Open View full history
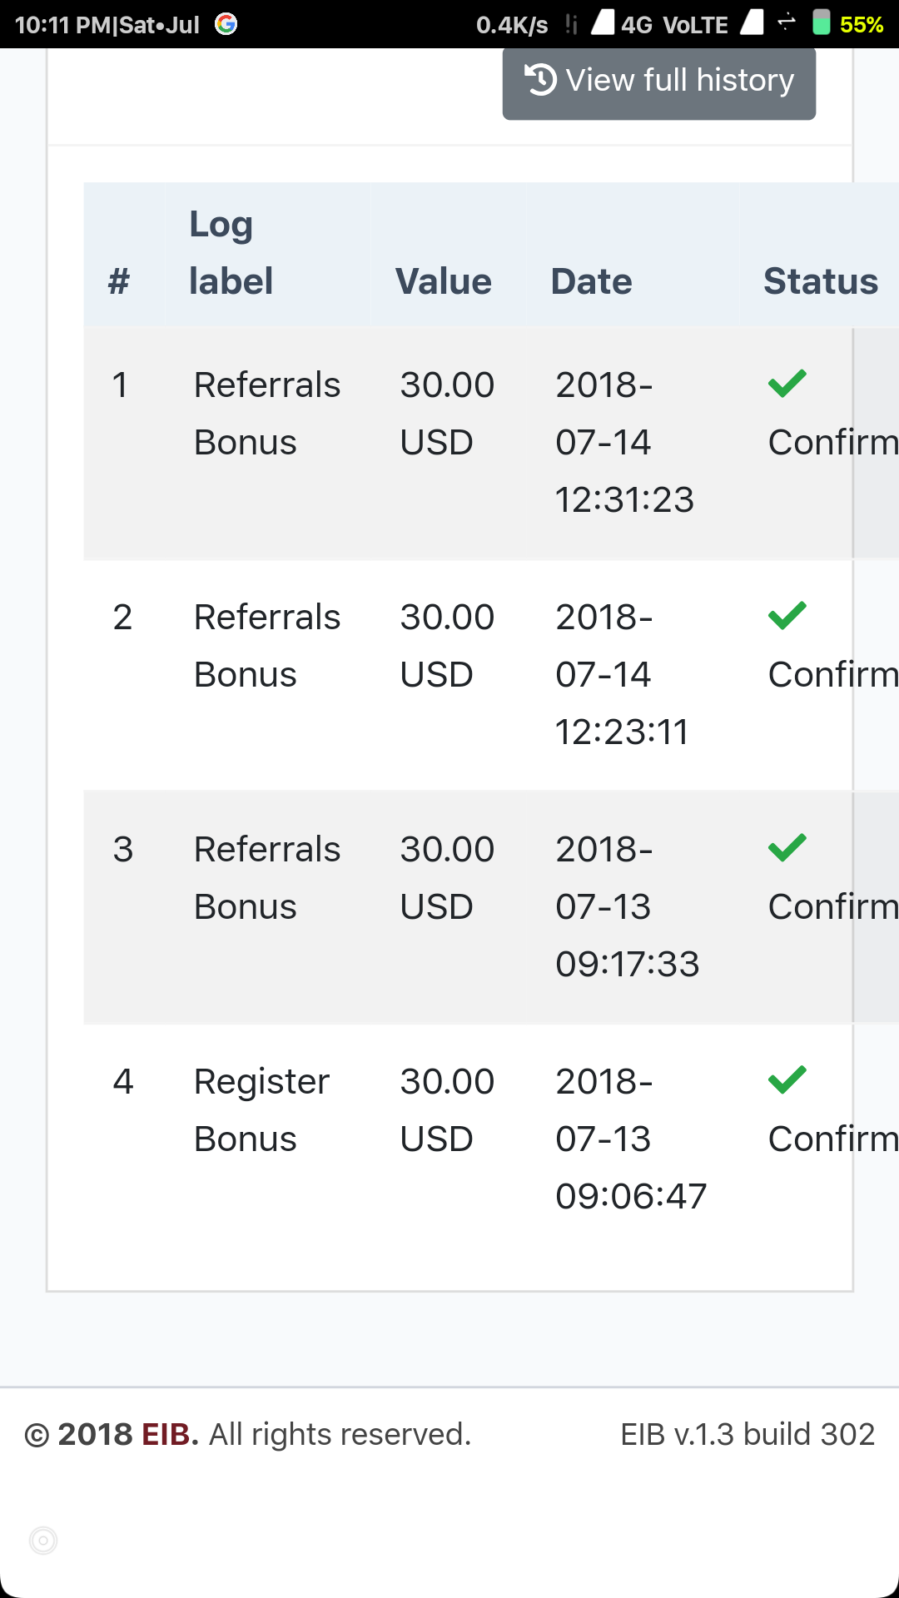Screen dimensions: 899x1598 pos(658,82)
